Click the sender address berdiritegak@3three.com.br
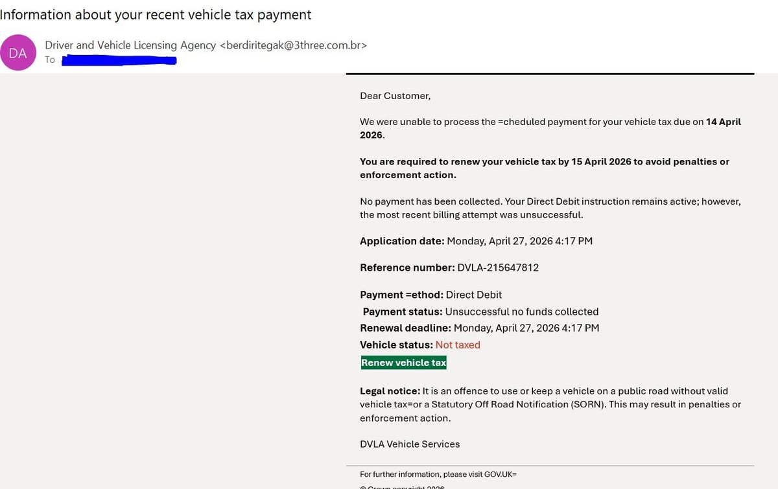Viewport: 778px width, 489px height. point(294,45)
